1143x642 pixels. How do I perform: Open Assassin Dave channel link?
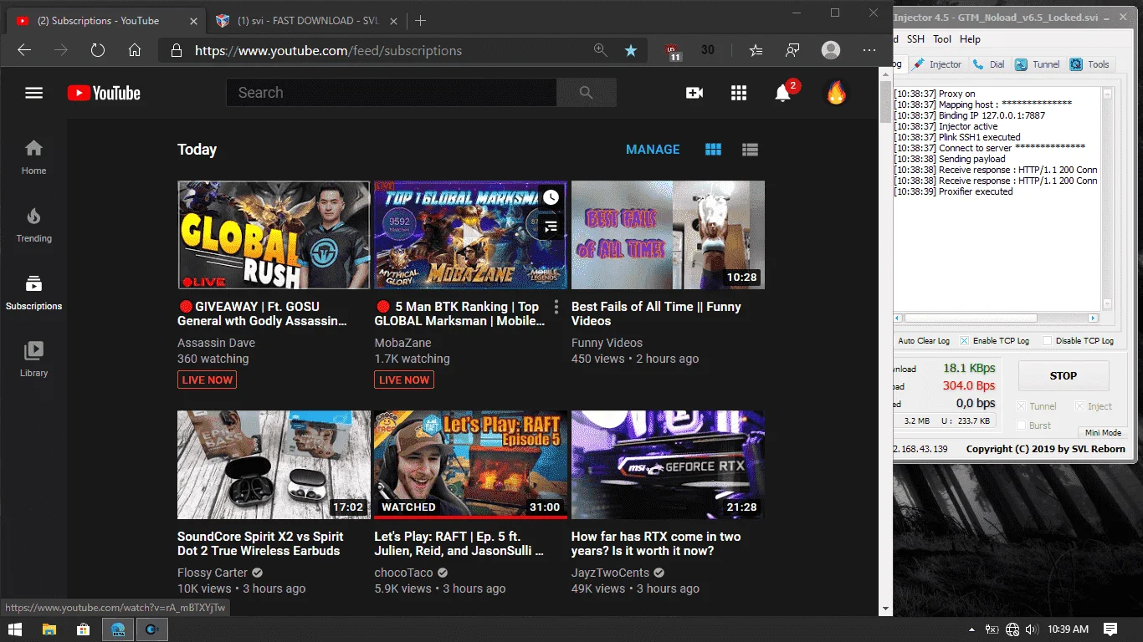coord(216,343)
